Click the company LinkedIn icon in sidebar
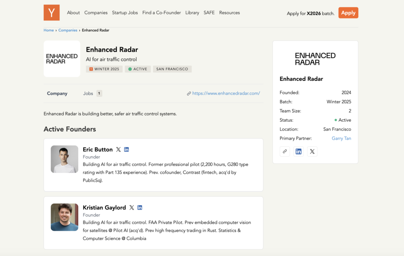 pyautogui.click(x=299, y=151)
